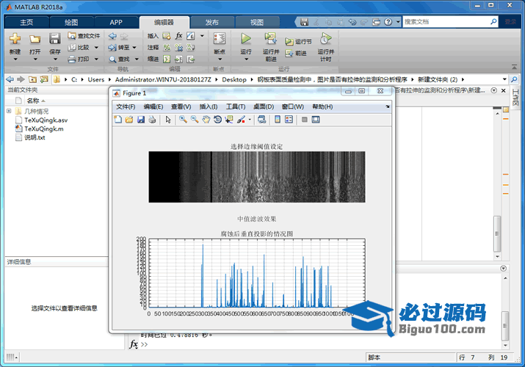
Task: Expand the 几种情况 folder tree node
Action: point(9,111)
